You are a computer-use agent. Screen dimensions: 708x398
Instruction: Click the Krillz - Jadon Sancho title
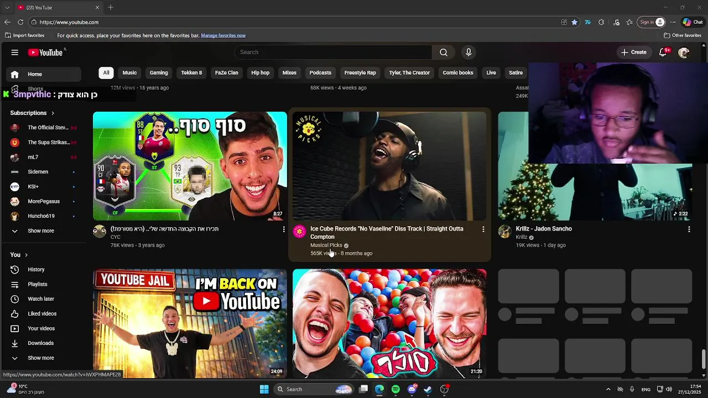click(x=544, y=229)
